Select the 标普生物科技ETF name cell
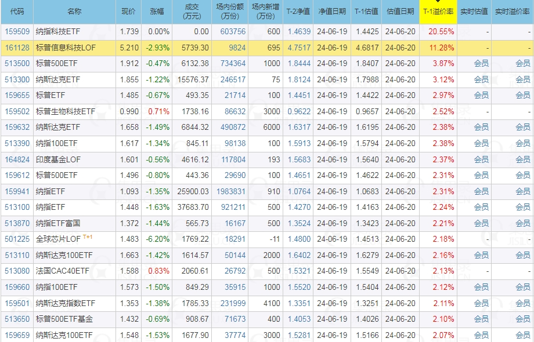534x342 pixels. [74, 111]
